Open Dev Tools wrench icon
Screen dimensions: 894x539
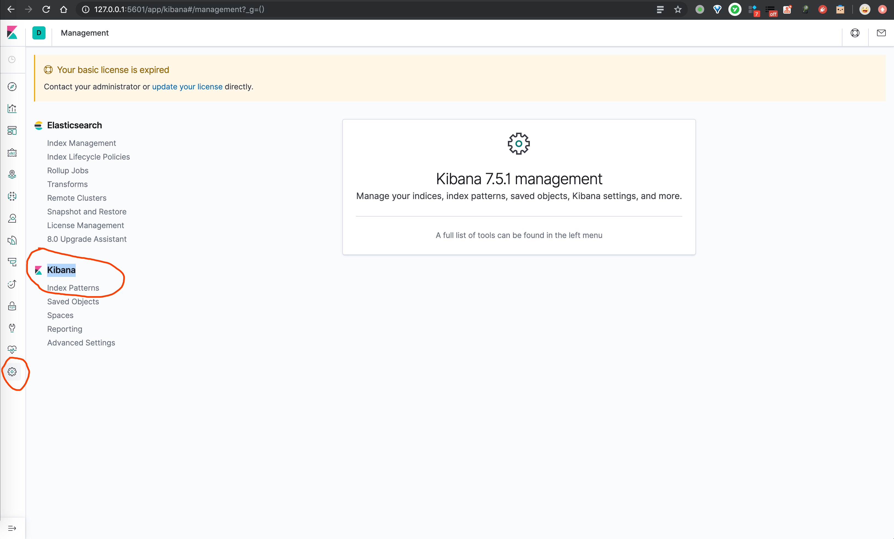[x=12, y=328]
